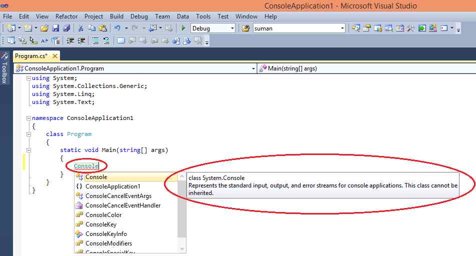This screenshot has height=256, width=476.
Task: Select ConsoleColor in IntelliSense list
Action: coord(126,214)
